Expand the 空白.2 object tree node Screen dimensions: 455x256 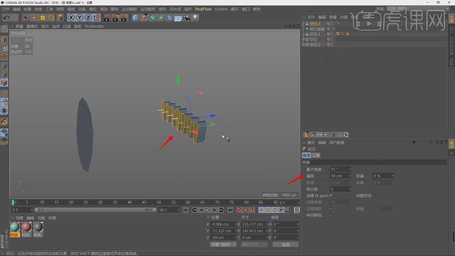tap(303, 45)
